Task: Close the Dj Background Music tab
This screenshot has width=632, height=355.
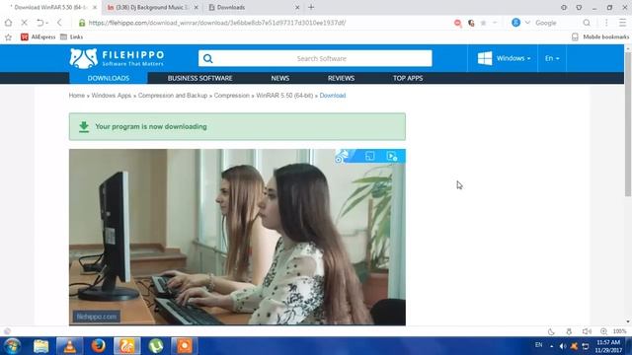Action: [196, 7]
